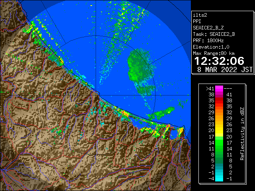This screenshot has height=191, width=255.
Task: Click the yellow 20 dBZ legend color
Action: [219, 131]
